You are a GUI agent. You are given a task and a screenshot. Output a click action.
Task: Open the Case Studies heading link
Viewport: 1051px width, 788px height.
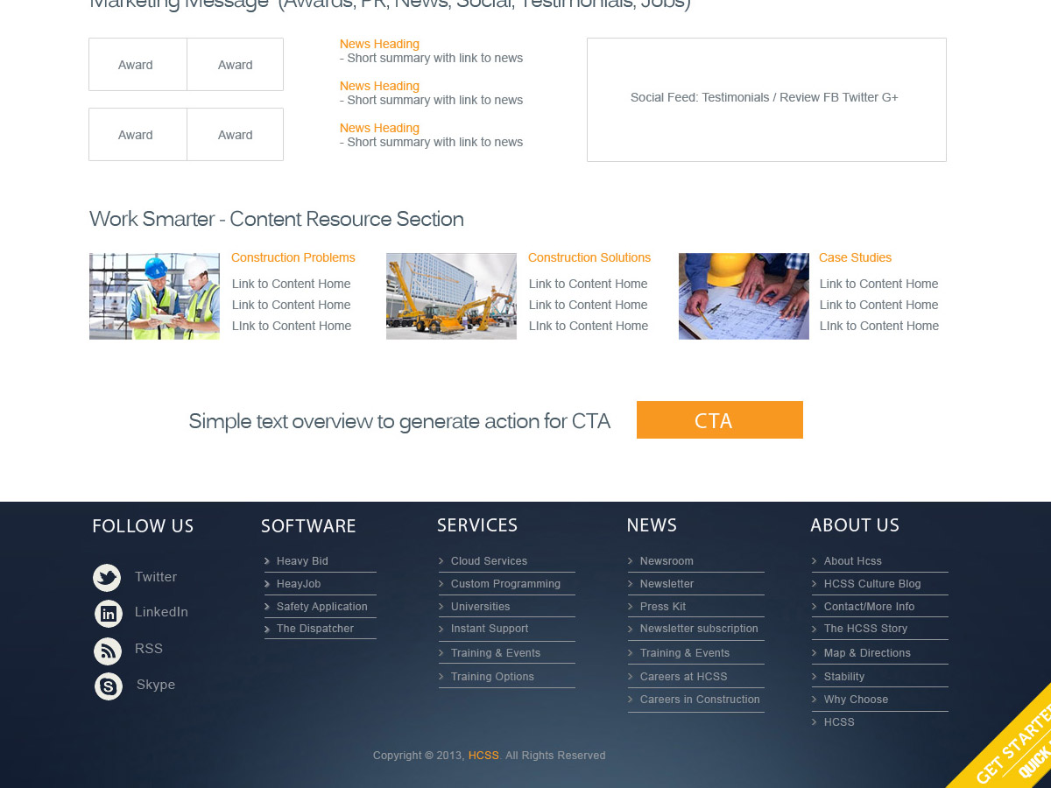[x=855, y=257]
